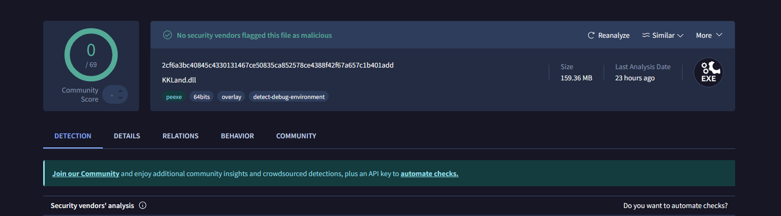
Task: Click the Similar approx-equal icon
Action: pos(646,35)
